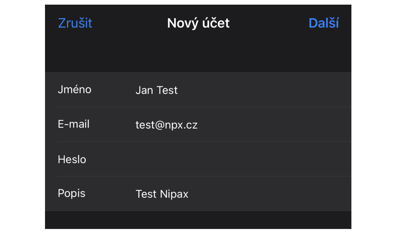The height and width of the screenshot is (233, 393).
Task: Select the Popis field label
Action: [71, 193]
